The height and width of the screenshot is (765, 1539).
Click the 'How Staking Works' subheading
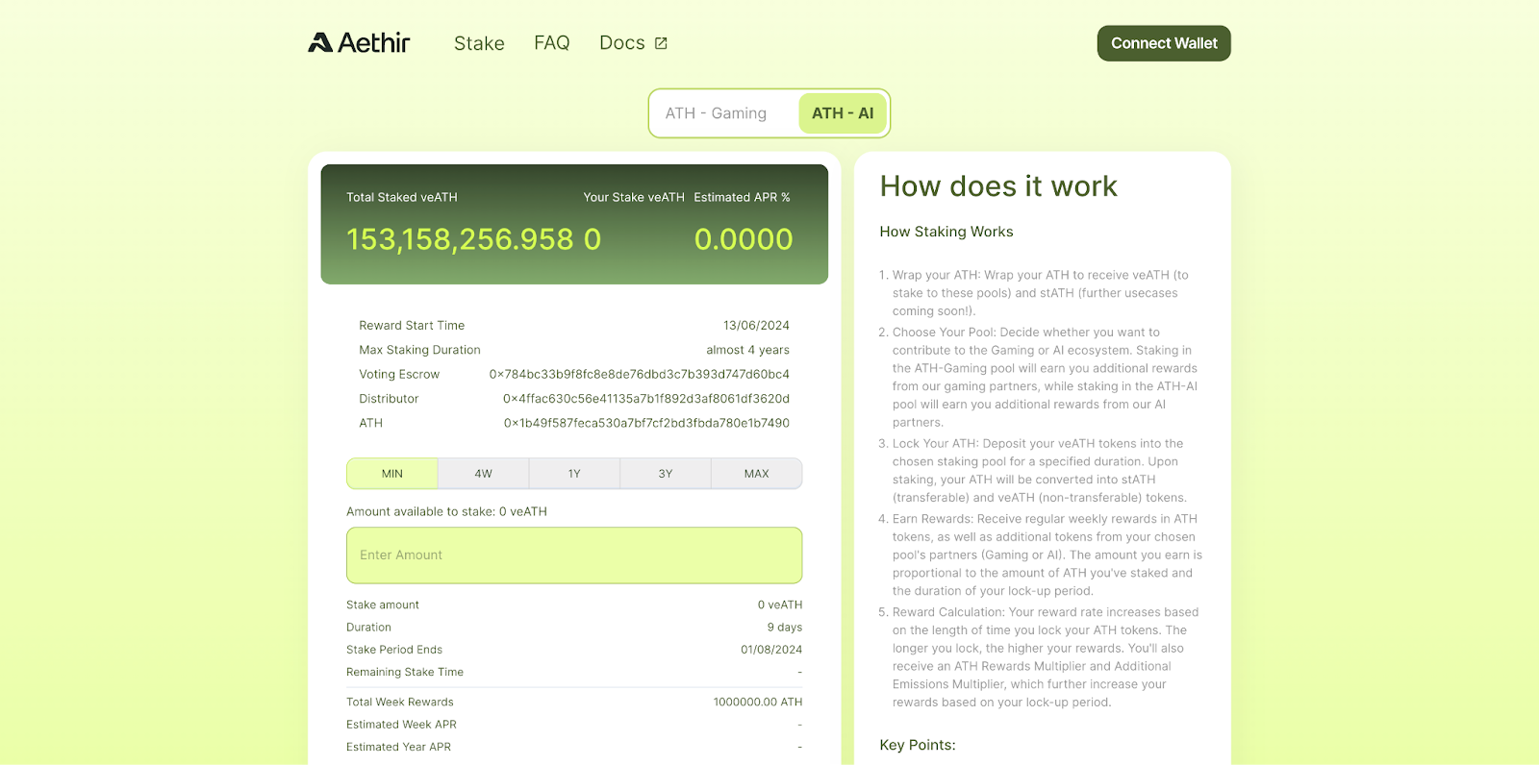[946, 232]
